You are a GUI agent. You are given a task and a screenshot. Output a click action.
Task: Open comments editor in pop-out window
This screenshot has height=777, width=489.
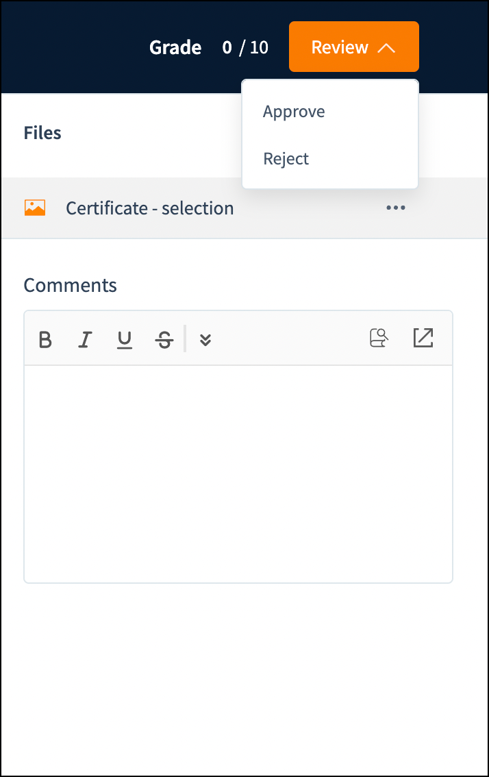pos(423,338)
